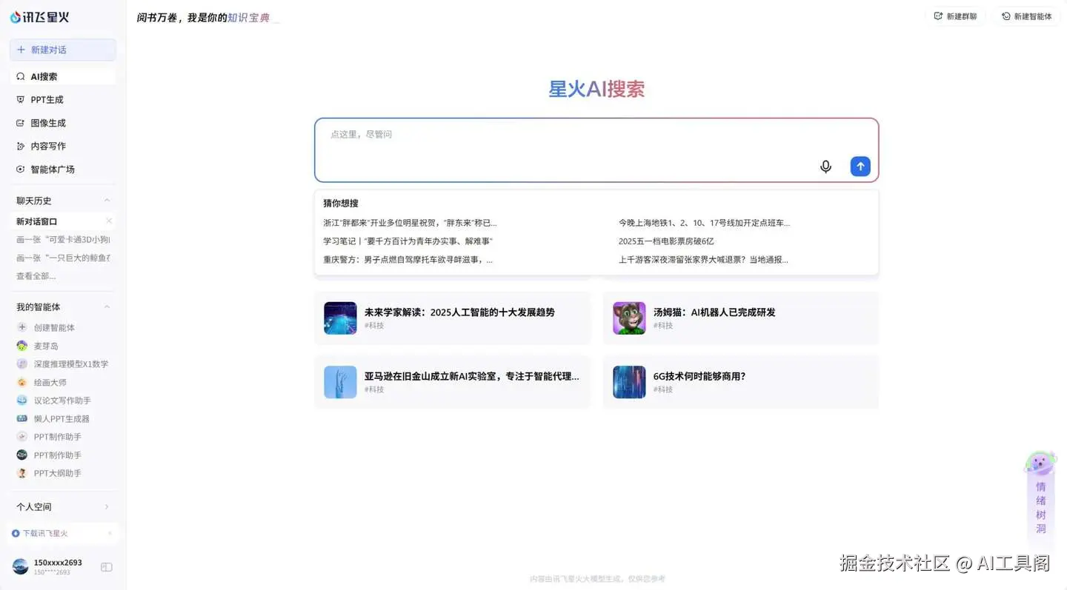Select suggestion 浙江"胖都来"开业多位明星祝贺
Viewport: 1067px width, 590px height.
click(410, 223)
